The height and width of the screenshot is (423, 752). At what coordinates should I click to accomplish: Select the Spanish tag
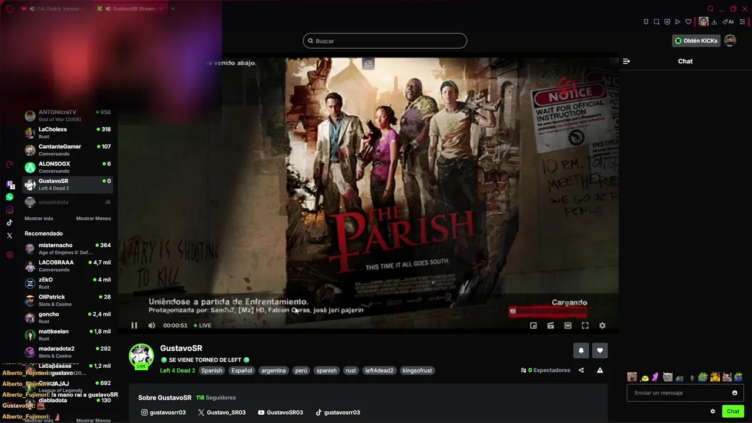tap(211, 371)
